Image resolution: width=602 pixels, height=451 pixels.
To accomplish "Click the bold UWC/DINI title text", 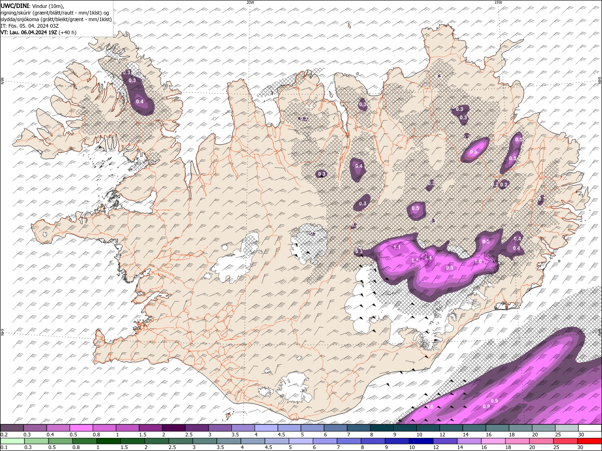I will coord(15,6).
